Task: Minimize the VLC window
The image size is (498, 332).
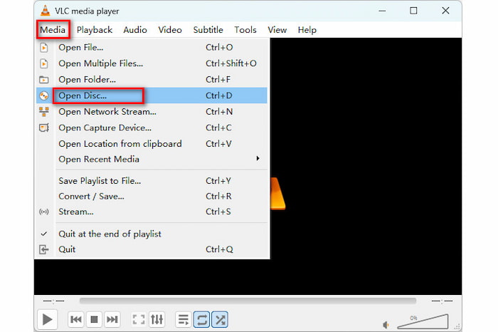Action: point(383,11)
